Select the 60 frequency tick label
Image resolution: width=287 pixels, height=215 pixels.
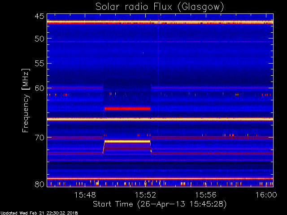click(39, 88)
